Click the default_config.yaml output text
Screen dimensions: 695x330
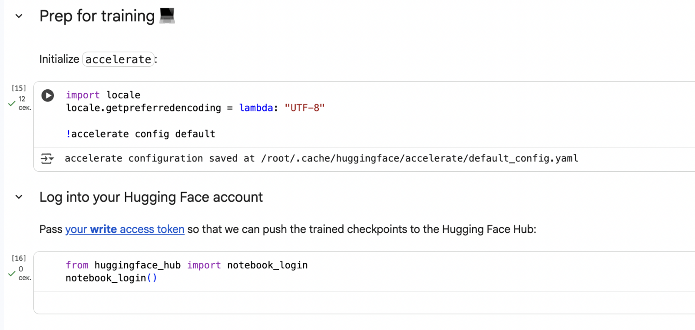pyautogui.click(x=523, y=159)
